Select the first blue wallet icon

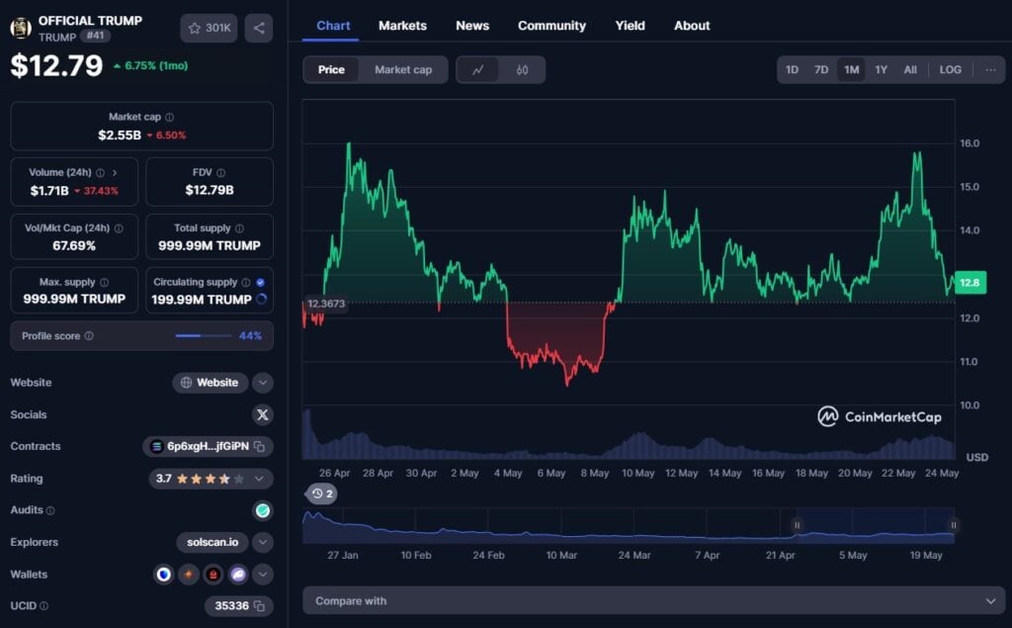click(164, 575)
